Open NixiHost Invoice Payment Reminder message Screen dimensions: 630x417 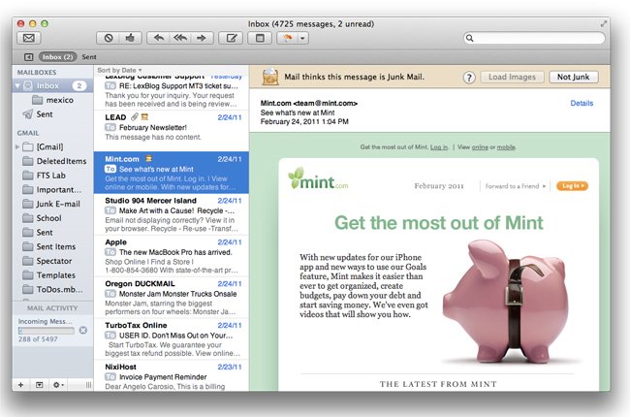(x=172, y=376)
